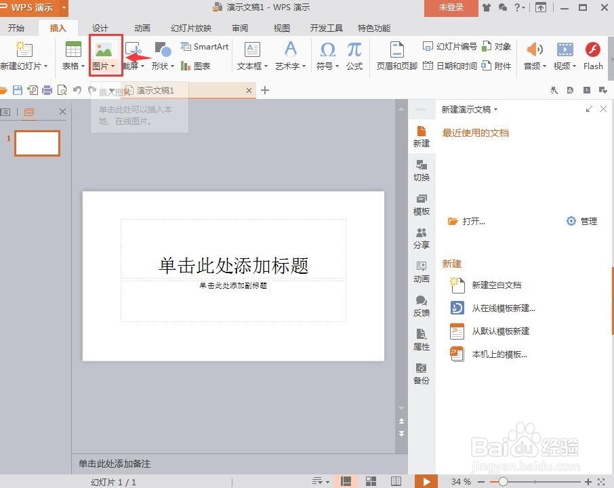Select slide 1 thumbnail
The image size is (614, 488).
pos(37,143)
